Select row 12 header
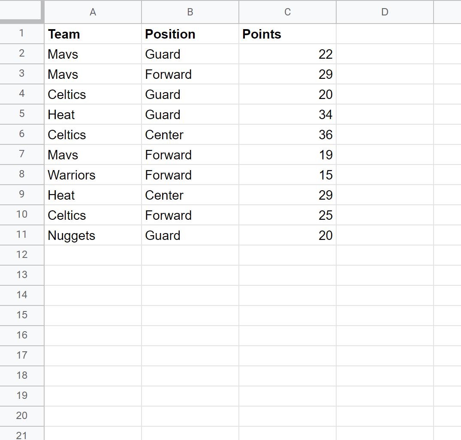 (x=22, y=255)
